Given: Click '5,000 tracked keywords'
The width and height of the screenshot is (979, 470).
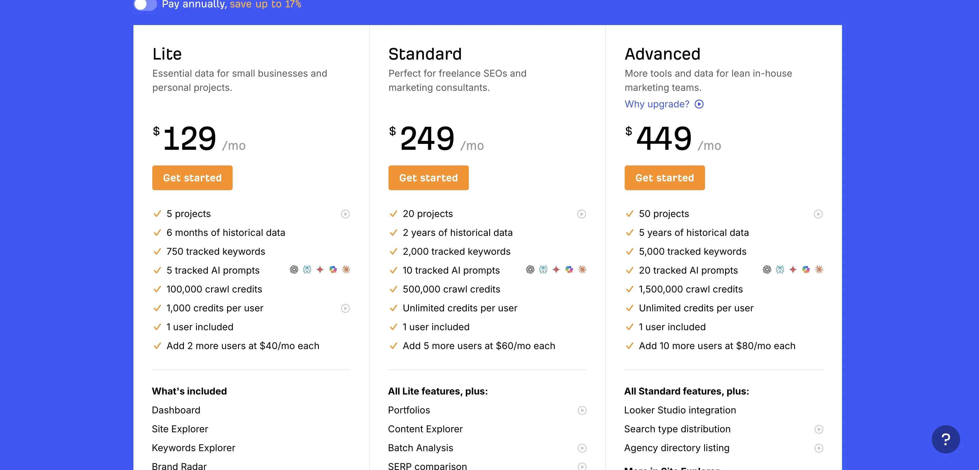Looking at the screenshot, I should tap(693, 252).
